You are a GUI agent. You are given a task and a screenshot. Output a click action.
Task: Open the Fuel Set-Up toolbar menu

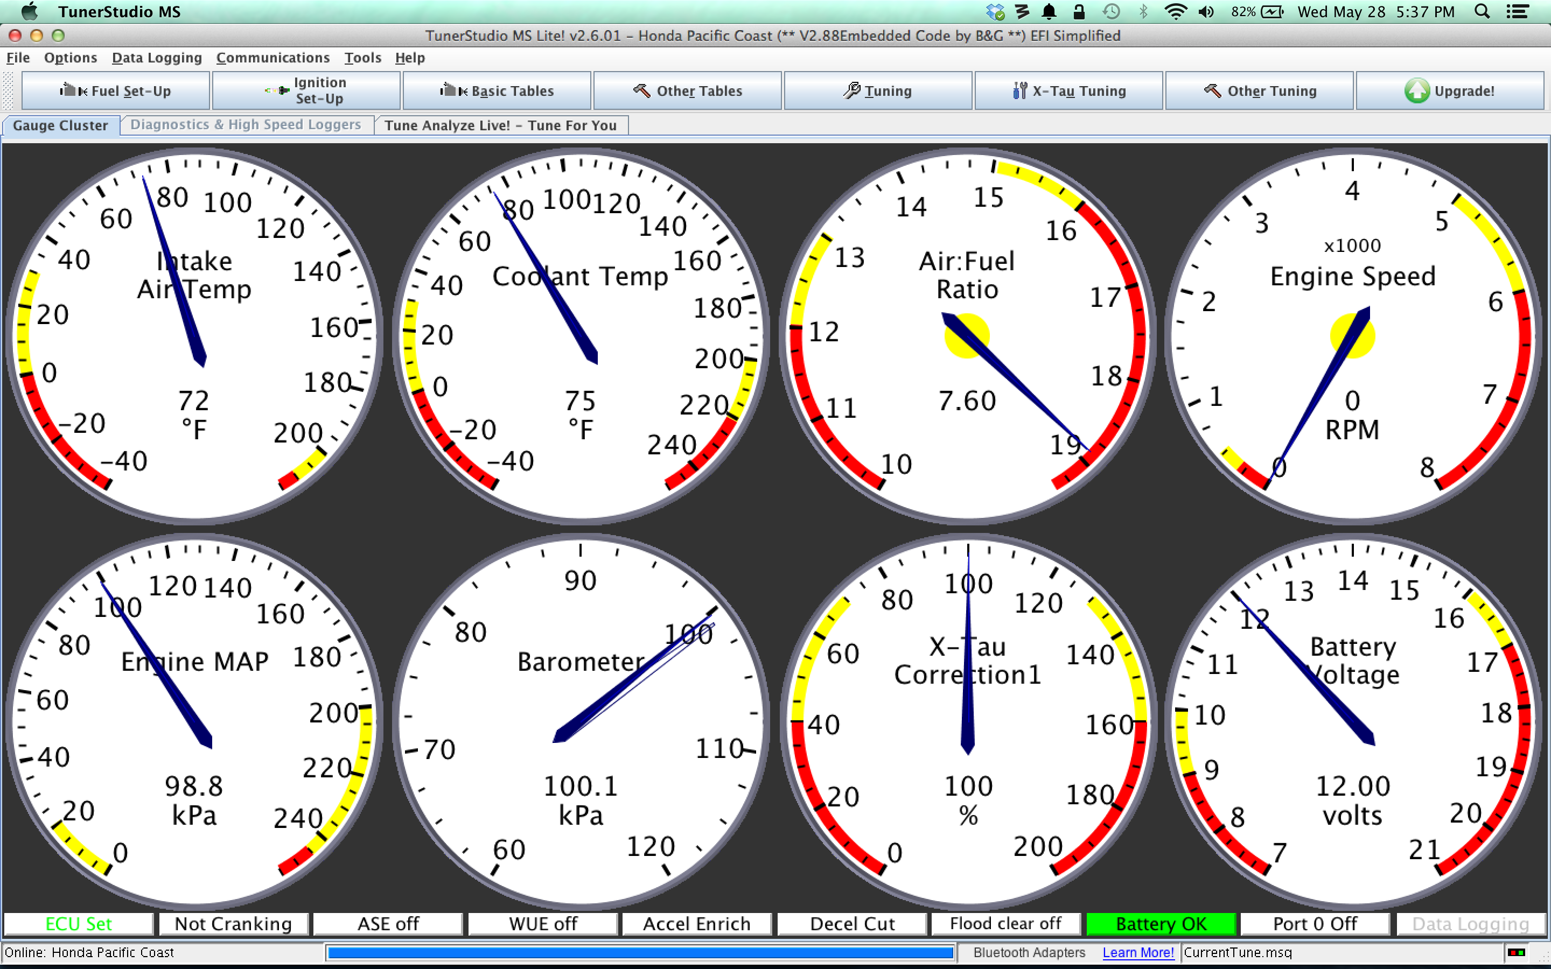tap(116, 90)
